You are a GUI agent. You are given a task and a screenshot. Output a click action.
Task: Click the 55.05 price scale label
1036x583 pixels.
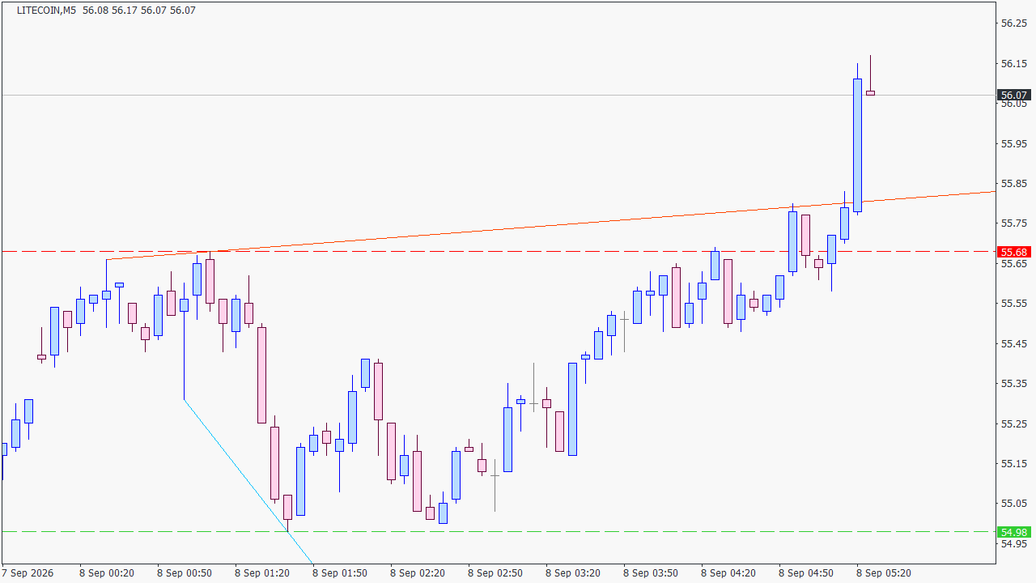pos(1014,503)
